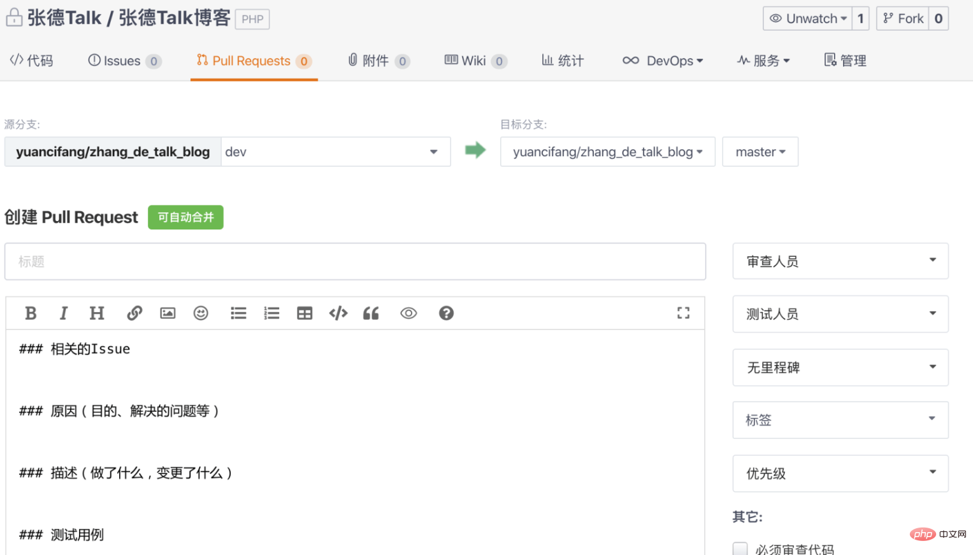973x555 pixels.
Task: Switch to the 附件 attachments tab
Action: tap(378, 61)
